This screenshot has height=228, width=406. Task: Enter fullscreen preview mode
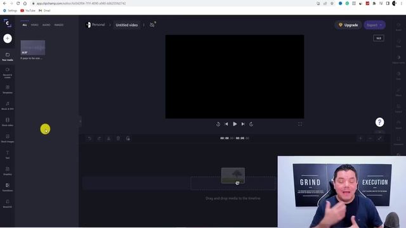click(x=300, y=124)
